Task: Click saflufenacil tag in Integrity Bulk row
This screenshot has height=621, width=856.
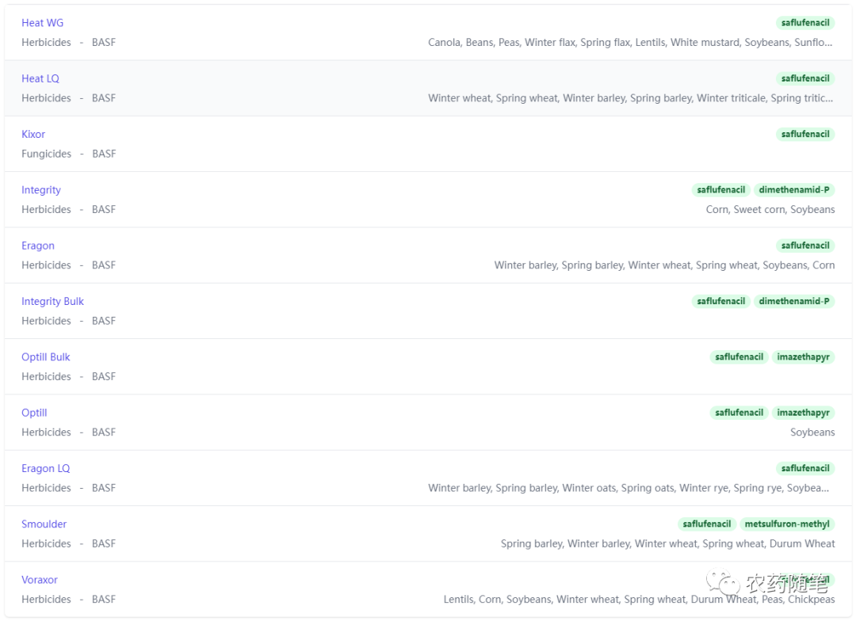Action: point(721,301)
